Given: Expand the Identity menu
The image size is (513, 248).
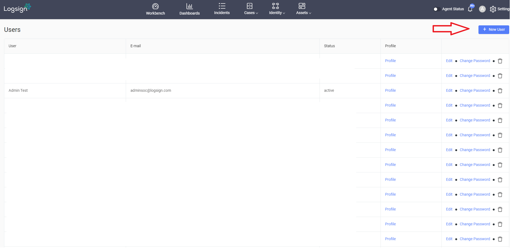Looking at the screenshot, I should (277, 9).
